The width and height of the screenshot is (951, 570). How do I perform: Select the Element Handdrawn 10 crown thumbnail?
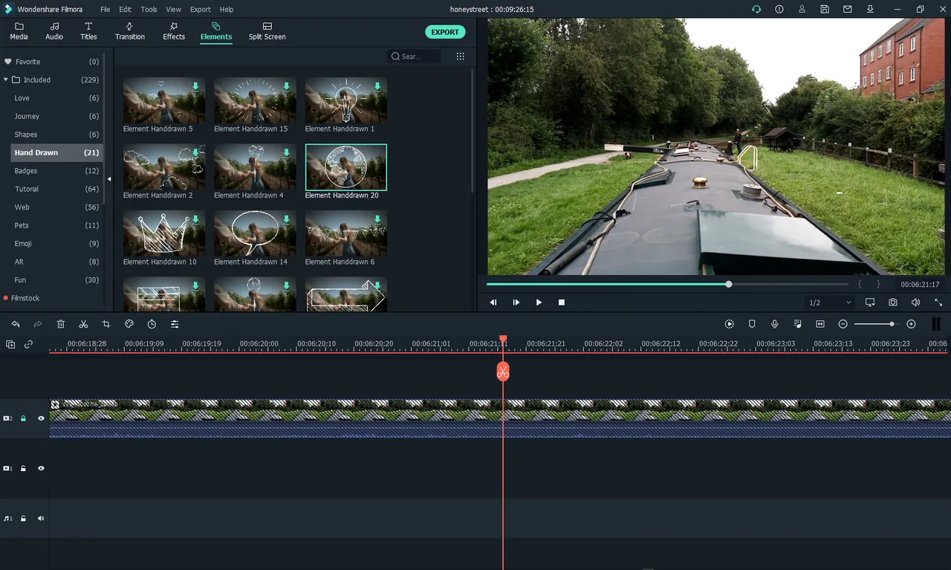click(163, 233)
